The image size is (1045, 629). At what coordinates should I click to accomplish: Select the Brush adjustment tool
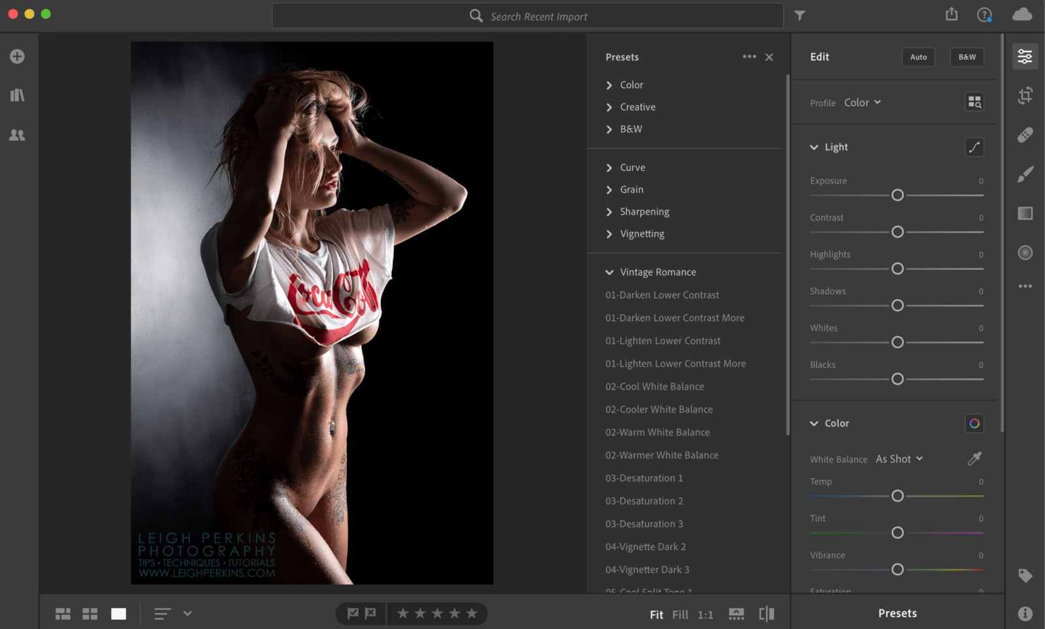[x=1025, y=174]
